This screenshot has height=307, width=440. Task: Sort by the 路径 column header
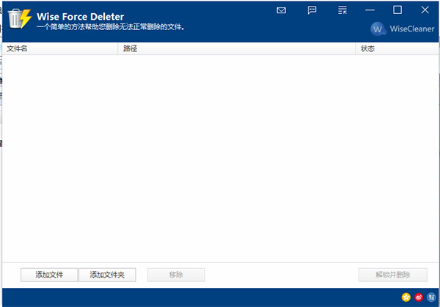coord(237,48)
